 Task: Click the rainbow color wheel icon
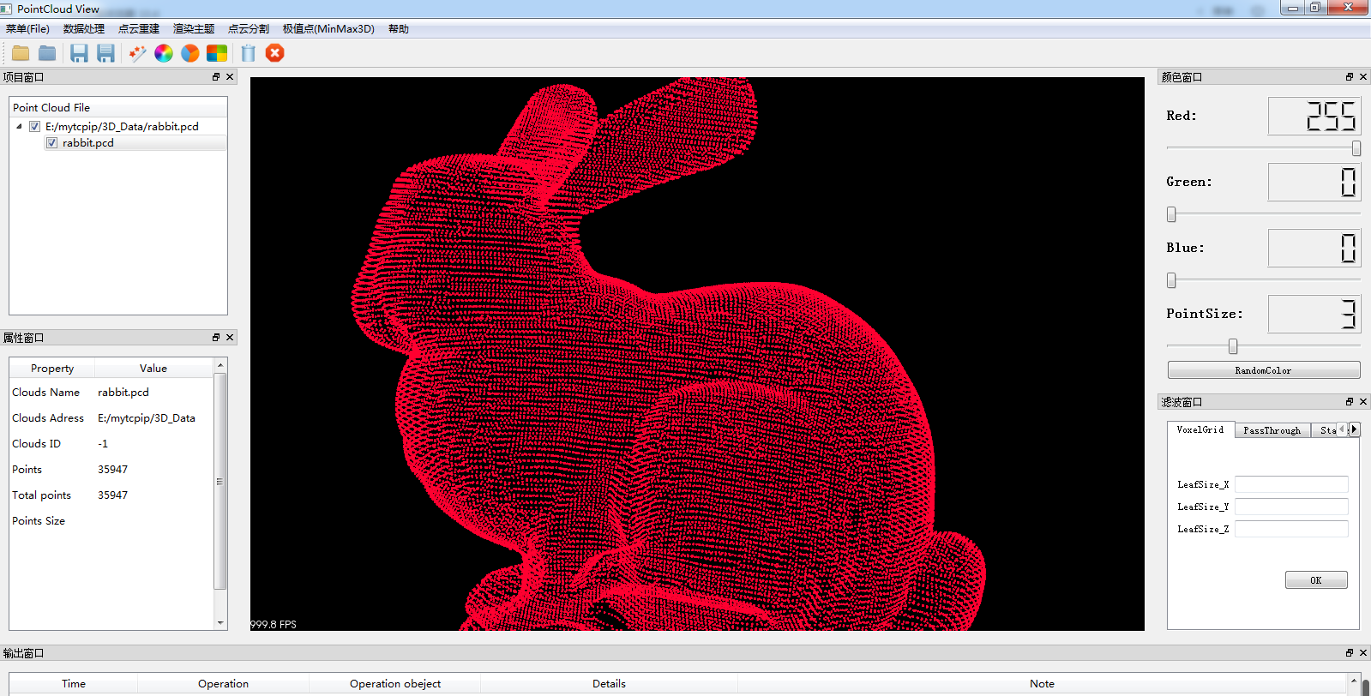coord(164,53)
